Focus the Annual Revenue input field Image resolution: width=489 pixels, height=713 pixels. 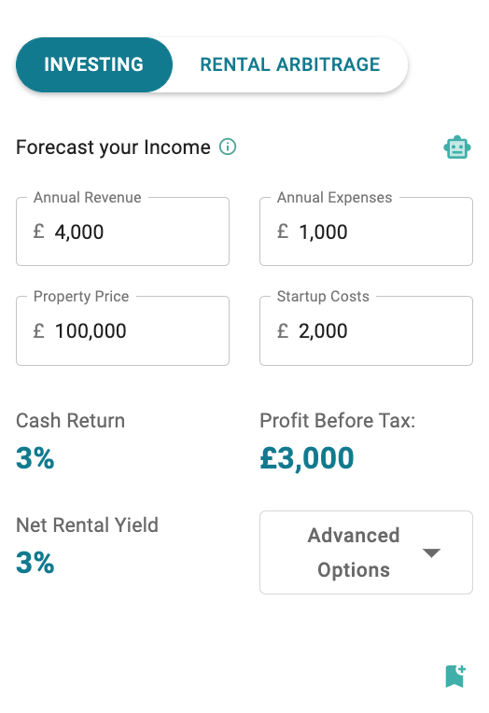123,231
